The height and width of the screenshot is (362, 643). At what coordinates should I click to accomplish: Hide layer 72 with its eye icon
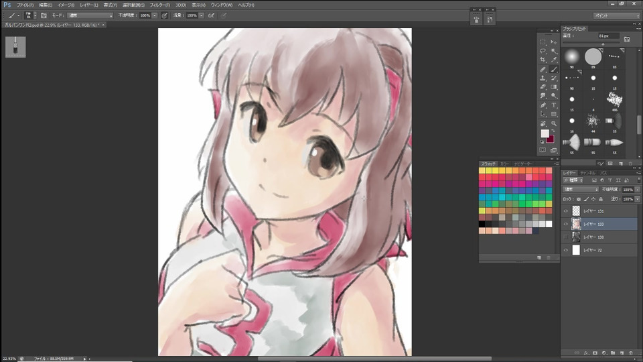566,250
